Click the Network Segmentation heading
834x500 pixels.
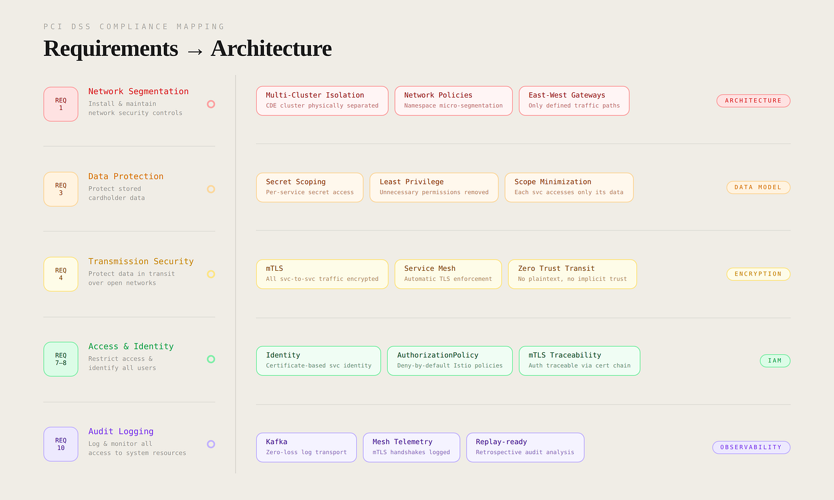point(138,92)
